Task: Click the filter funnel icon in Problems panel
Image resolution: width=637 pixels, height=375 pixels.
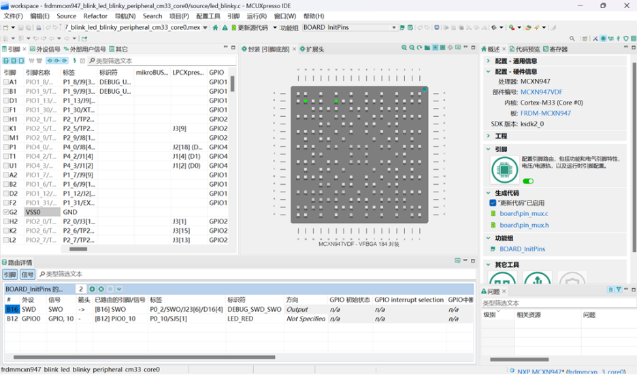Action: tap(619, 289)
